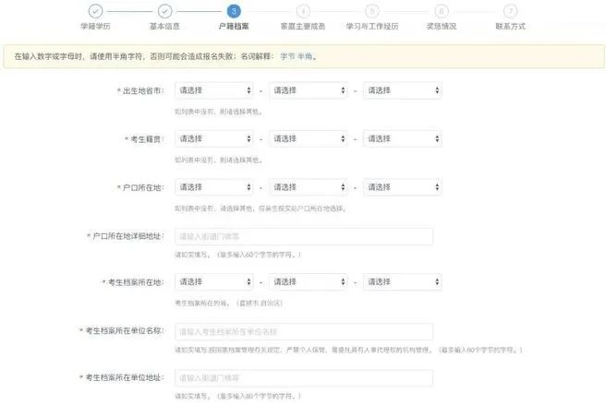The height and width of the screenshot is (404, 606).
Task: Click the 出生地省市 field label
Action: click(x=140, y=91)
